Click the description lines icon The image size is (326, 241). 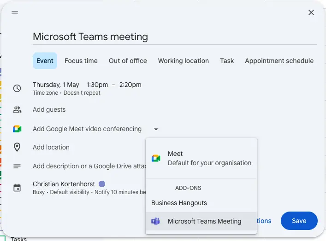17,166
